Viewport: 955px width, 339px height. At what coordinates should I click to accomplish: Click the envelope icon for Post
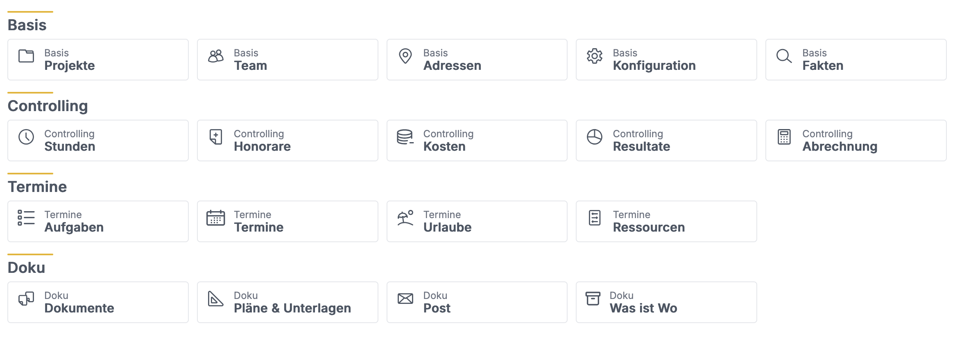tap(405, 299)
